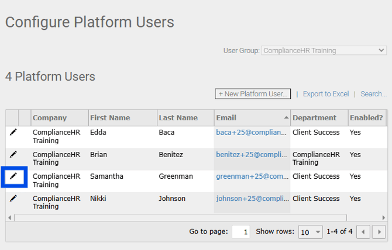Open the Search link

coord(373,94)
